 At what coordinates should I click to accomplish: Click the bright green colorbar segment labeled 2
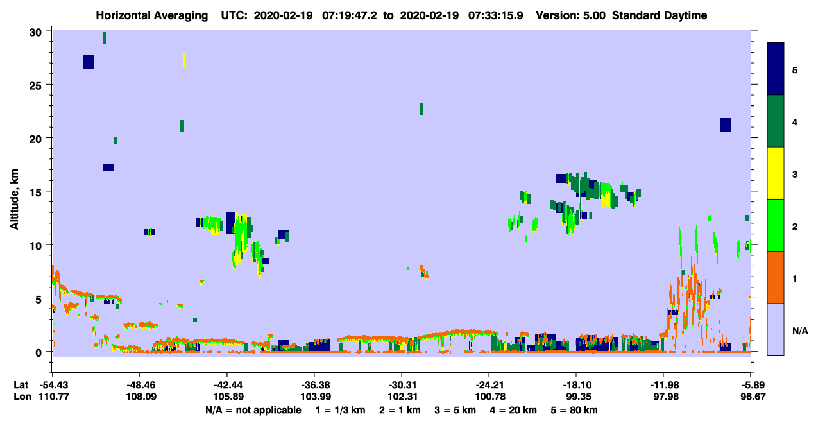tap(776, 225)
